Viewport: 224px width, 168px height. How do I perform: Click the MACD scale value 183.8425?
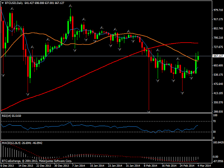click(218, 143)
